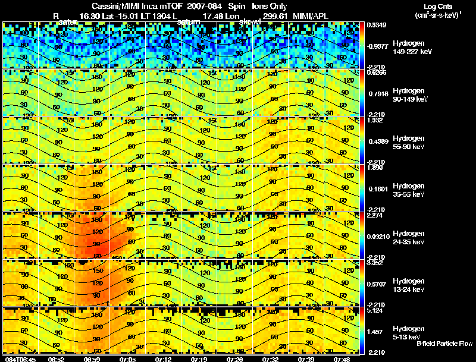476x362 pixels.
Task: Click the color scale bar for 13-24 keV
Action: click(x=362, y=283)
